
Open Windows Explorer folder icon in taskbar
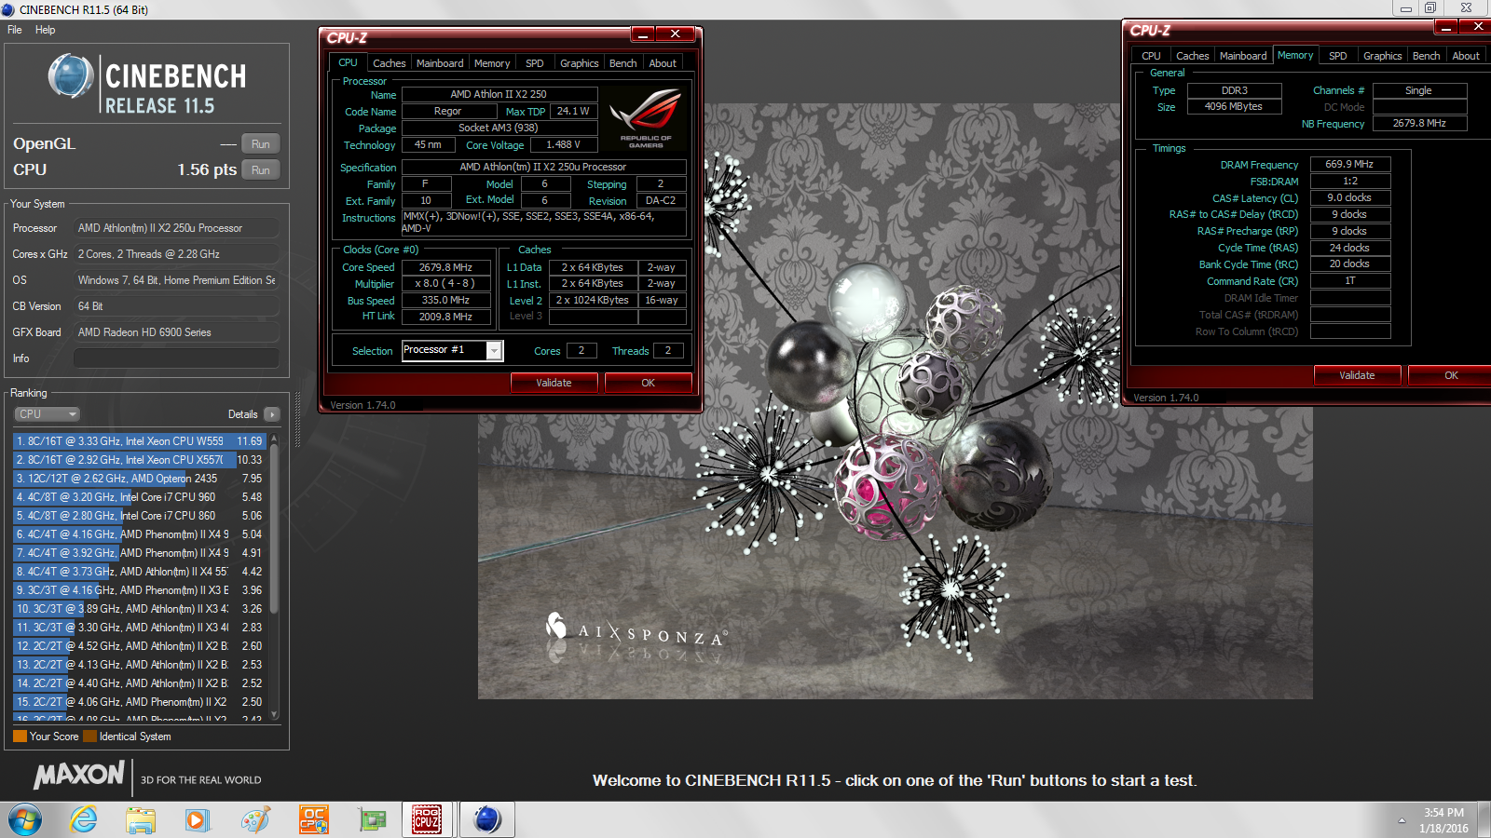tap(141, 820)
